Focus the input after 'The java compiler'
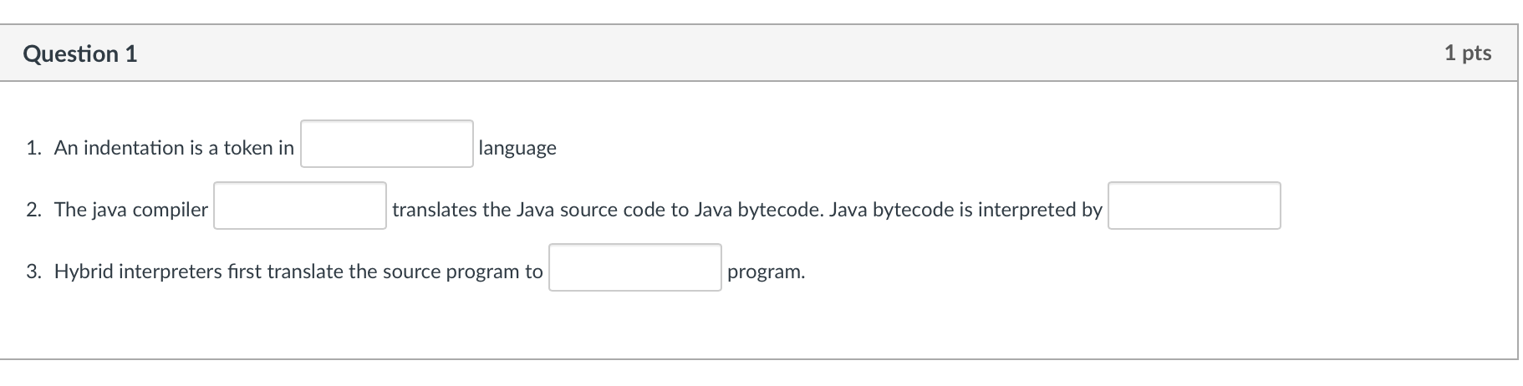This screenshot has width=1523, height=386. click(x=300, y=206)
